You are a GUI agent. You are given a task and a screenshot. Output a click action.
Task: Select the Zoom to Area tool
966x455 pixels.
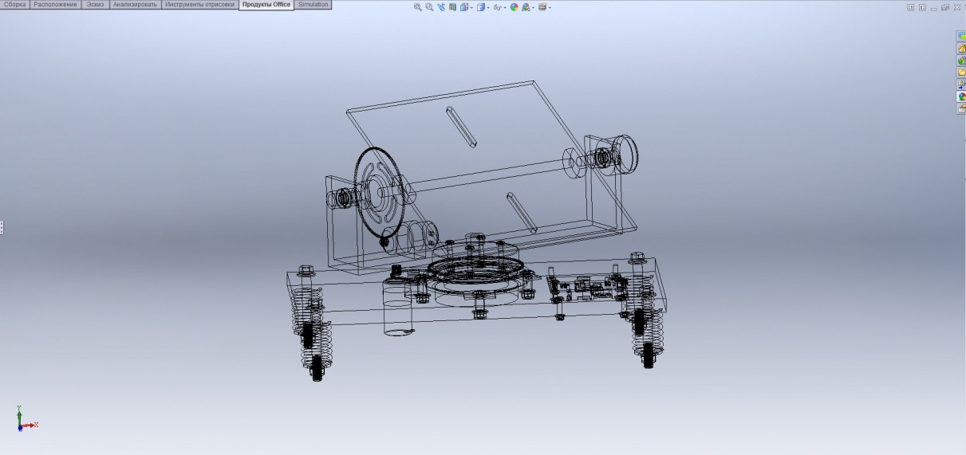429,7
